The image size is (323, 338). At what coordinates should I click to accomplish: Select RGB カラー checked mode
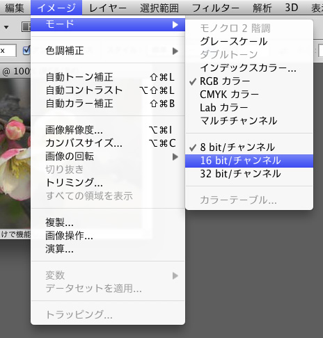[x=249, y=81]
